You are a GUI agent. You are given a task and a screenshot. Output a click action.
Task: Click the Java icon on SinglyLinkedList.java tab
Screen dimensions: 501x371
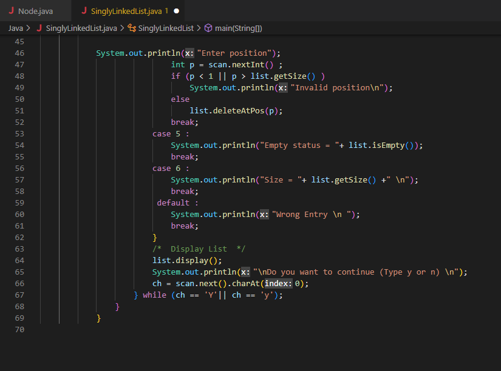pyautogui.click(x=85, y=10)
